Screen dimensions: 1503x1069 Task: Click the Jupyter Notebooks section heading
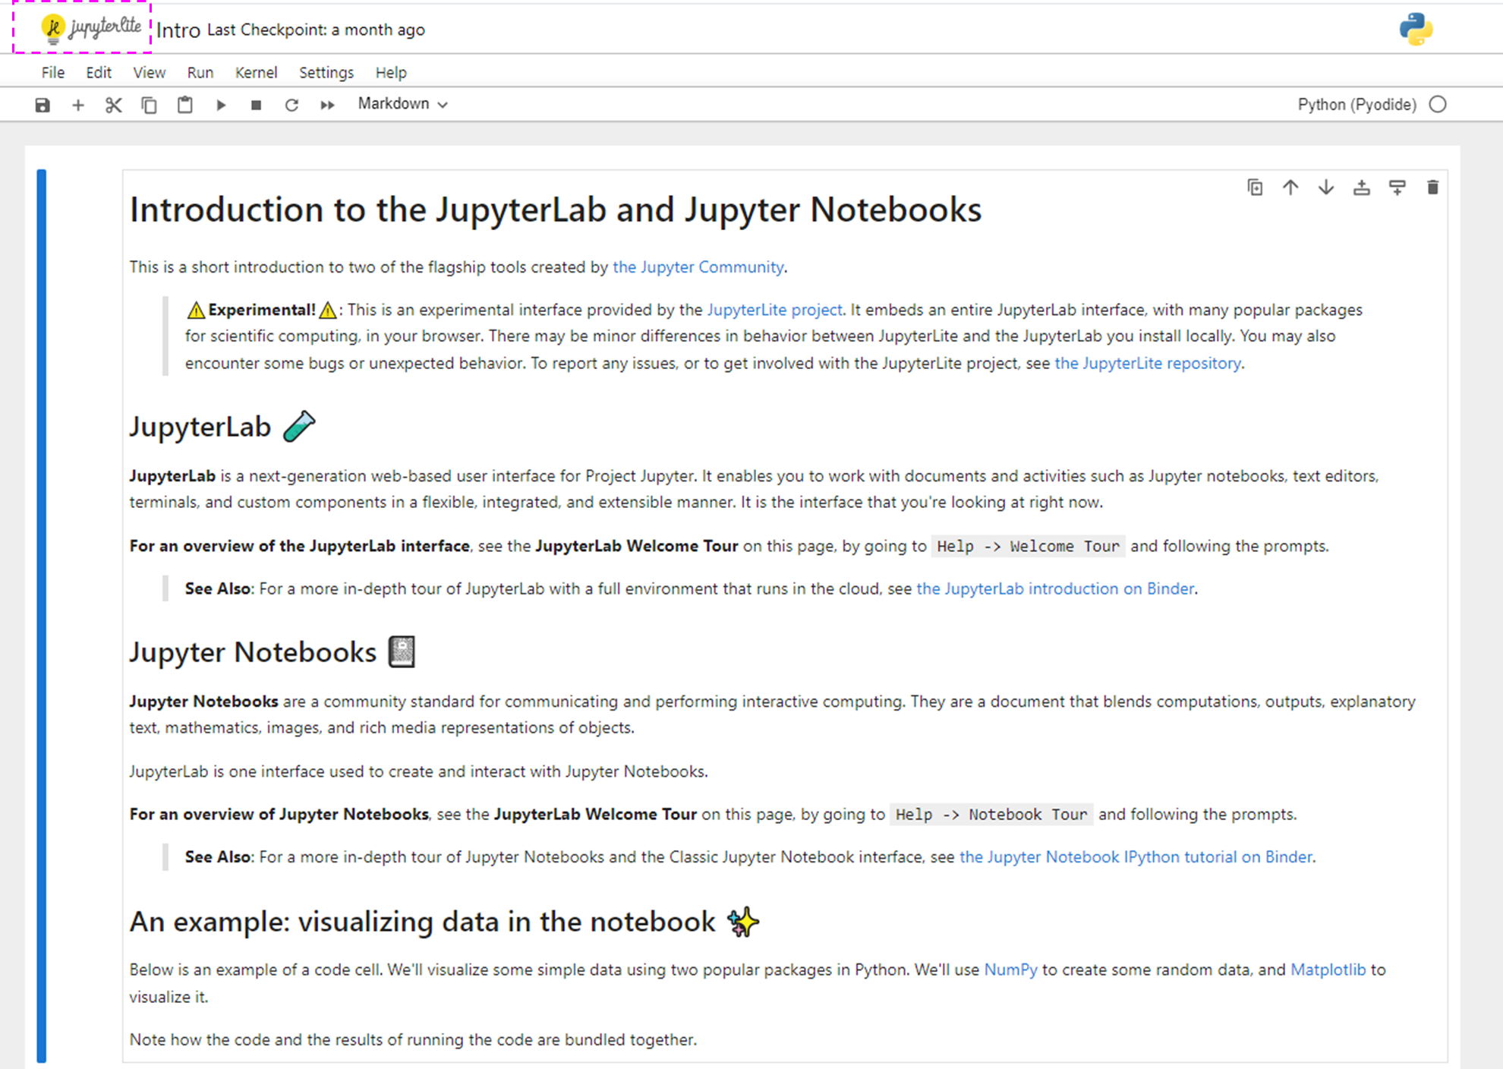[272, 652]
